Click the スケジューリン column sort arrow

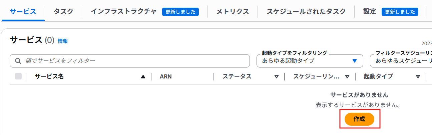tap(347, 76)
